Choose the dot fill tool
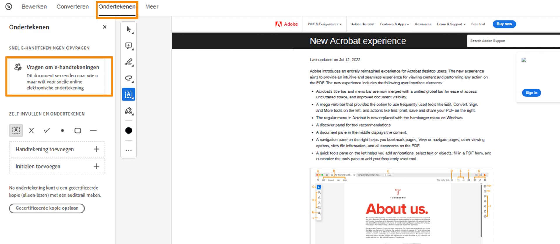 pyautogui.click(x=62, y=131)
